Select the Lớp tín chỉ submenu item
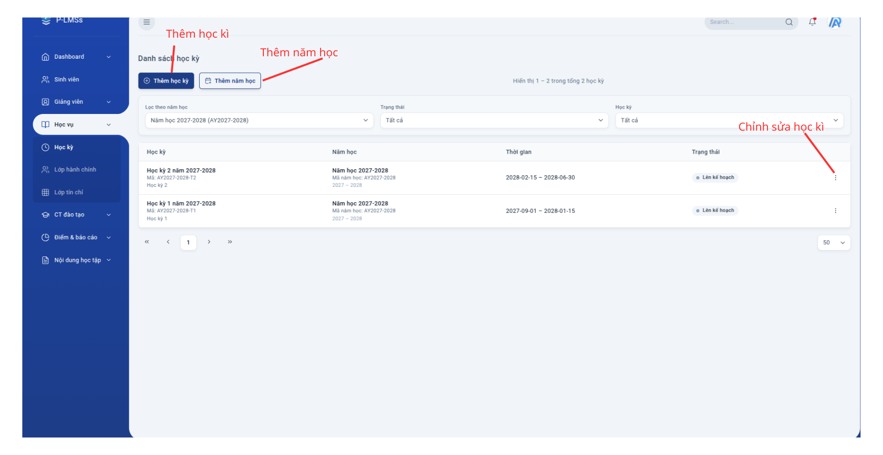 tap(77, 192)
